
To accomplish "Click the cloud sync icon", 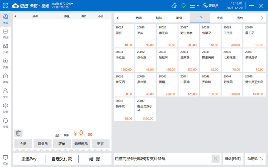I will point(174,6).
